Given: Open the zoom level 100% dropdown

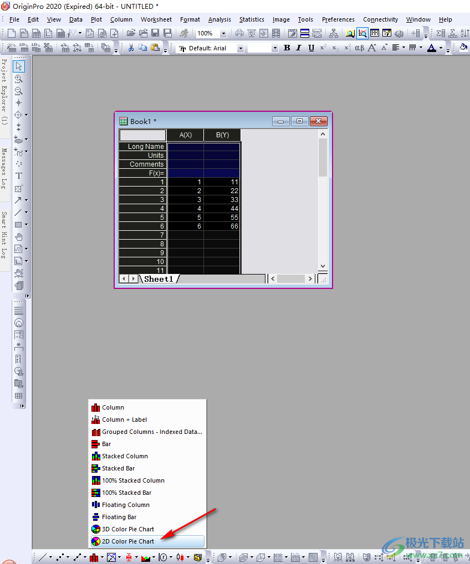Looking at the screenshot, I should (x=223, y=33).
